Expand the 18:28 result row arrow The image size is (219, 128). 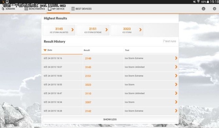pos(176,111)
